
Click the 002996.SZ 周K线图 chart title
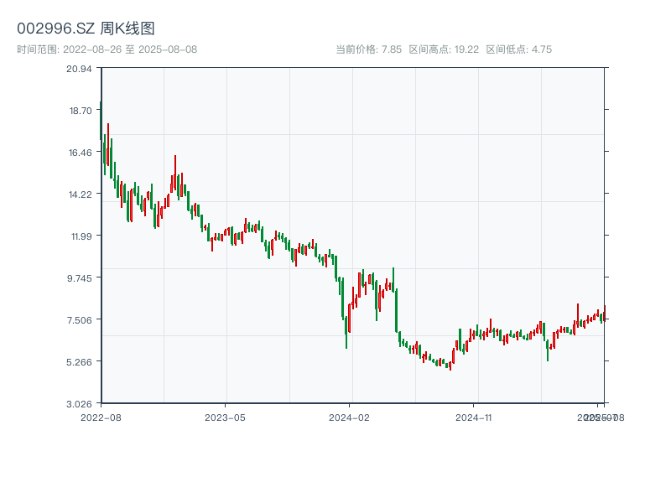click(86, 29)
